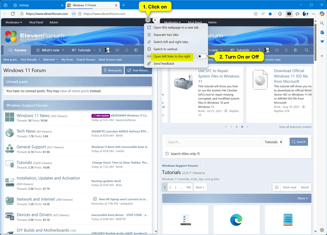Click the New posts button
Viewport: 327px width, 235px height.
[x=112, y=70]
